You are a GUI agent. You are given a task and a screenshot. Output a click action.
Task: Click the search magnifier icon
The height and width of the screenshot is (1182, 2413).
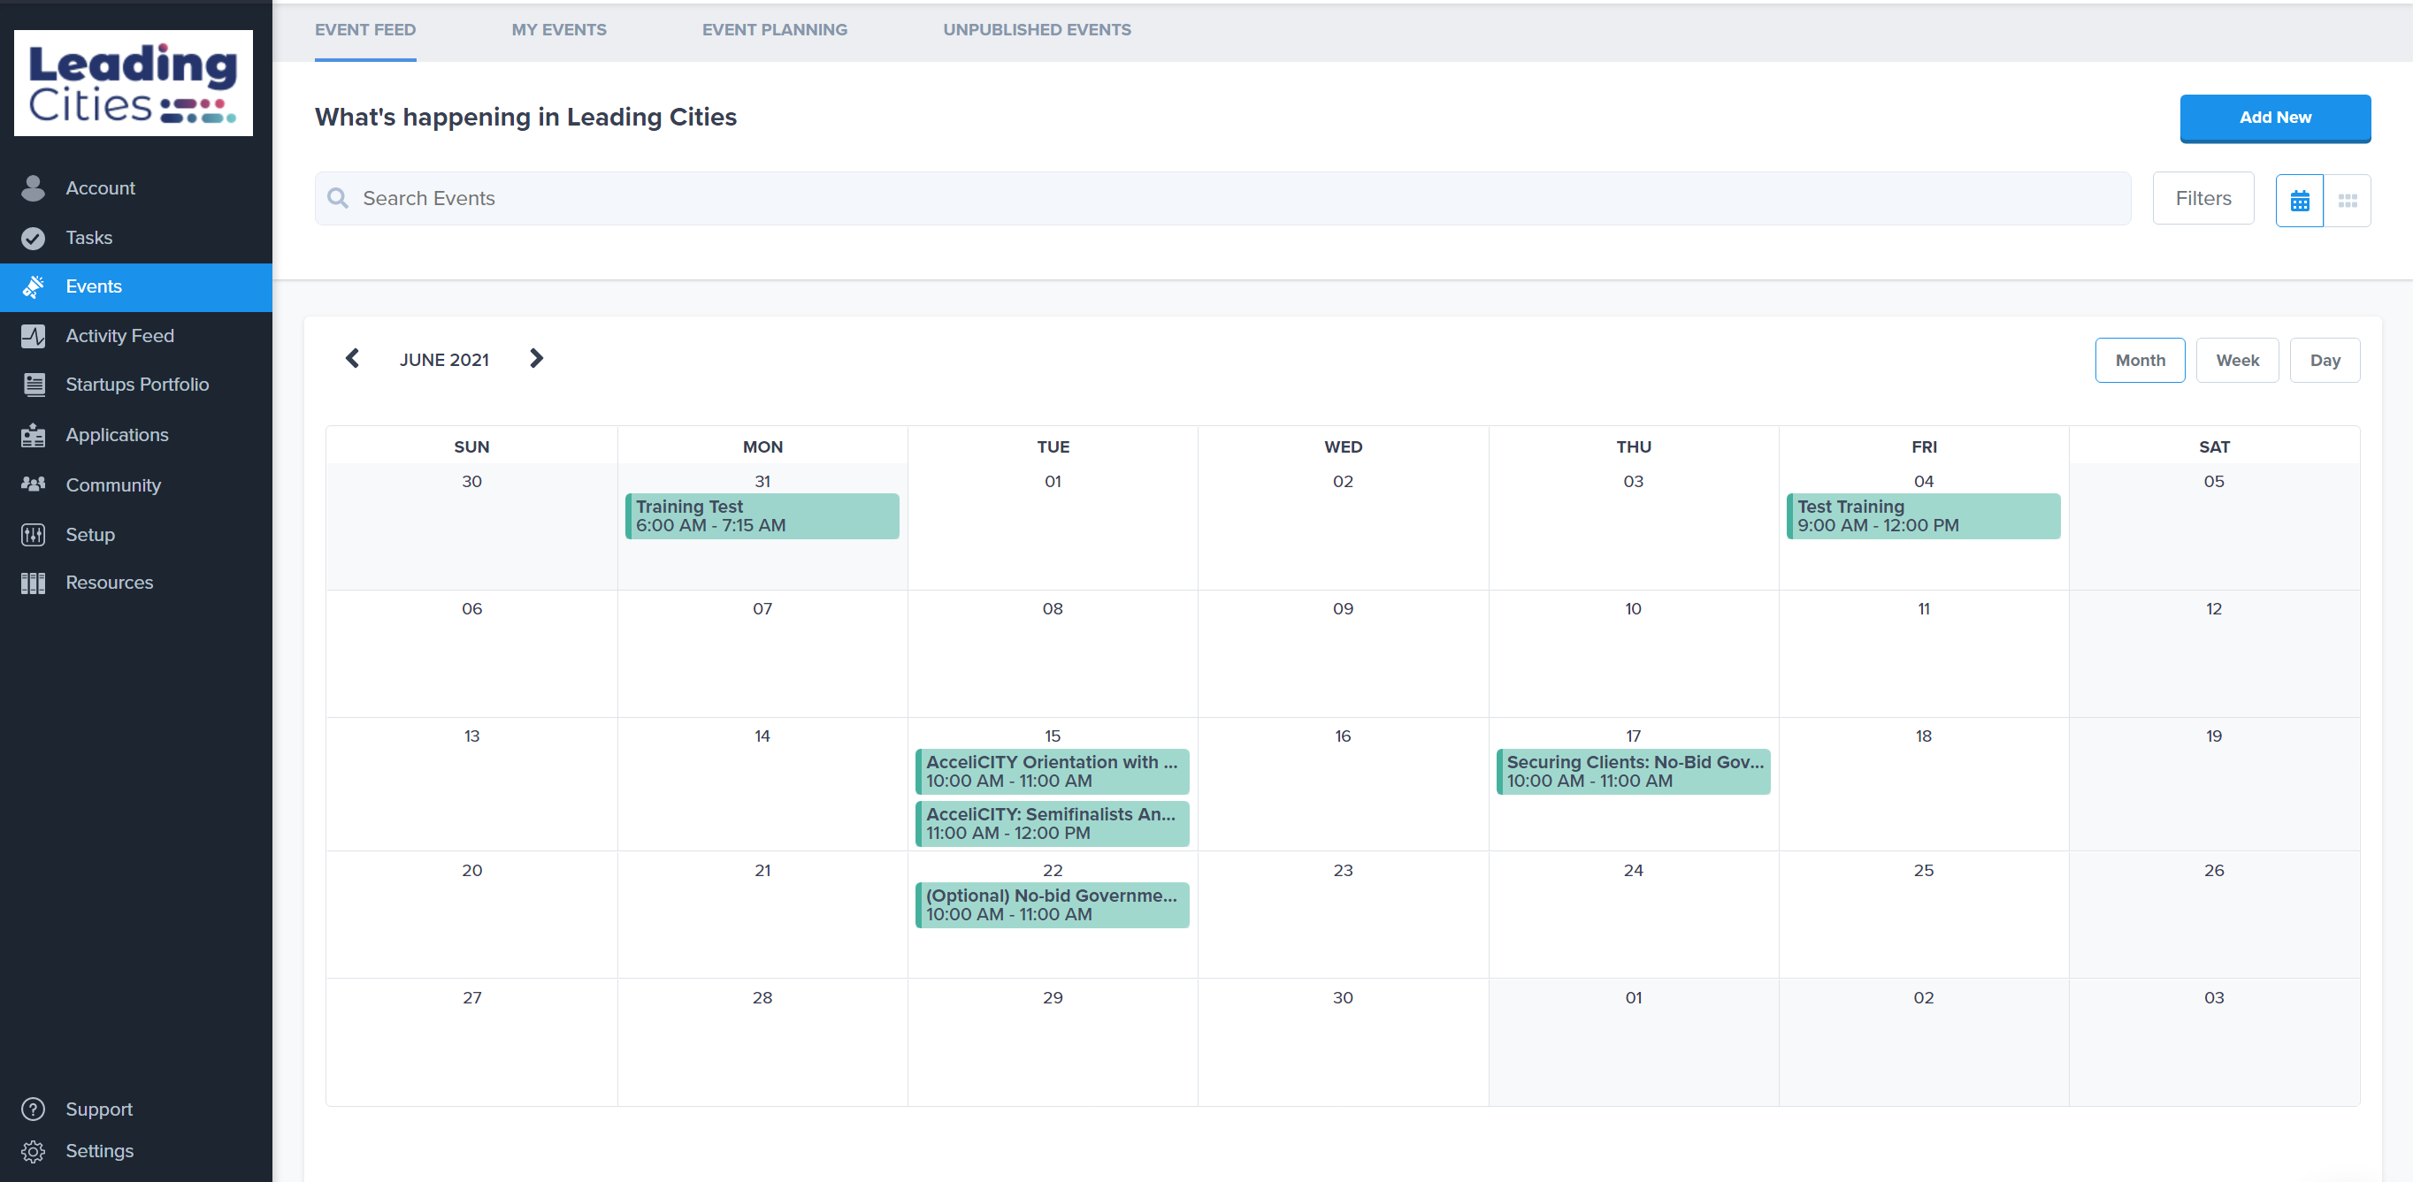pyautogui.click(x=337, y=198)
